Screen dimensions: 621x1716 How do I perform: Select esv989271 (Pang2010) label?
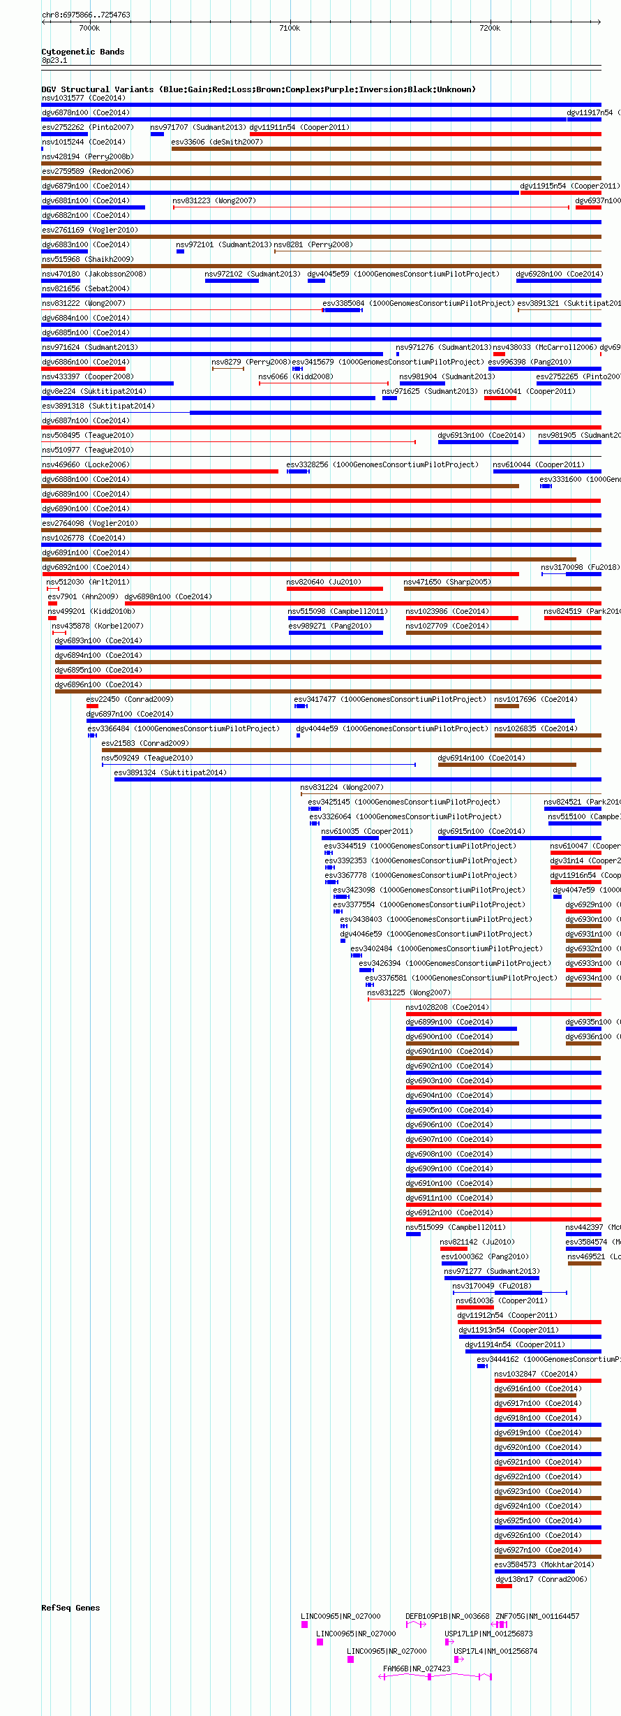pyautogui.click(x=330, y=626)
